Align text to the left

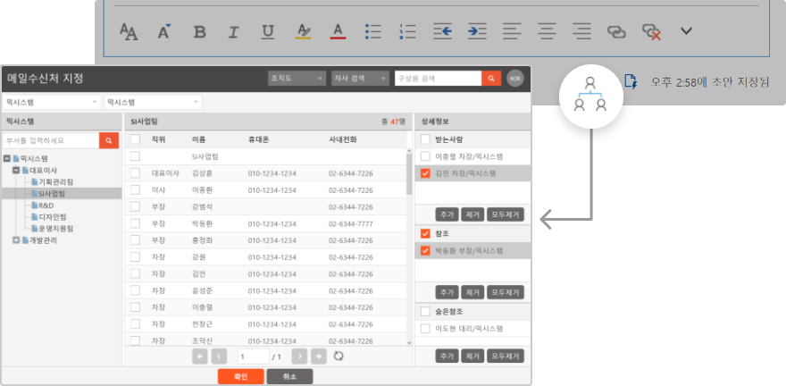tap(513, 31)
